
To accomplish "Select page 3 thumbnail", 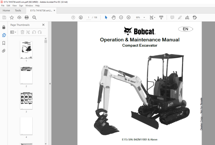I will click(x=26, y=101).
